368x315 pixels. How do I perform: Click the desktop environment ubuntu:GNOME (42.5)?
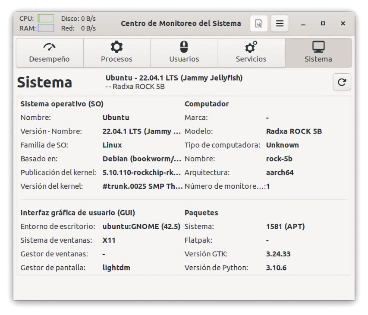click(141, 226)
